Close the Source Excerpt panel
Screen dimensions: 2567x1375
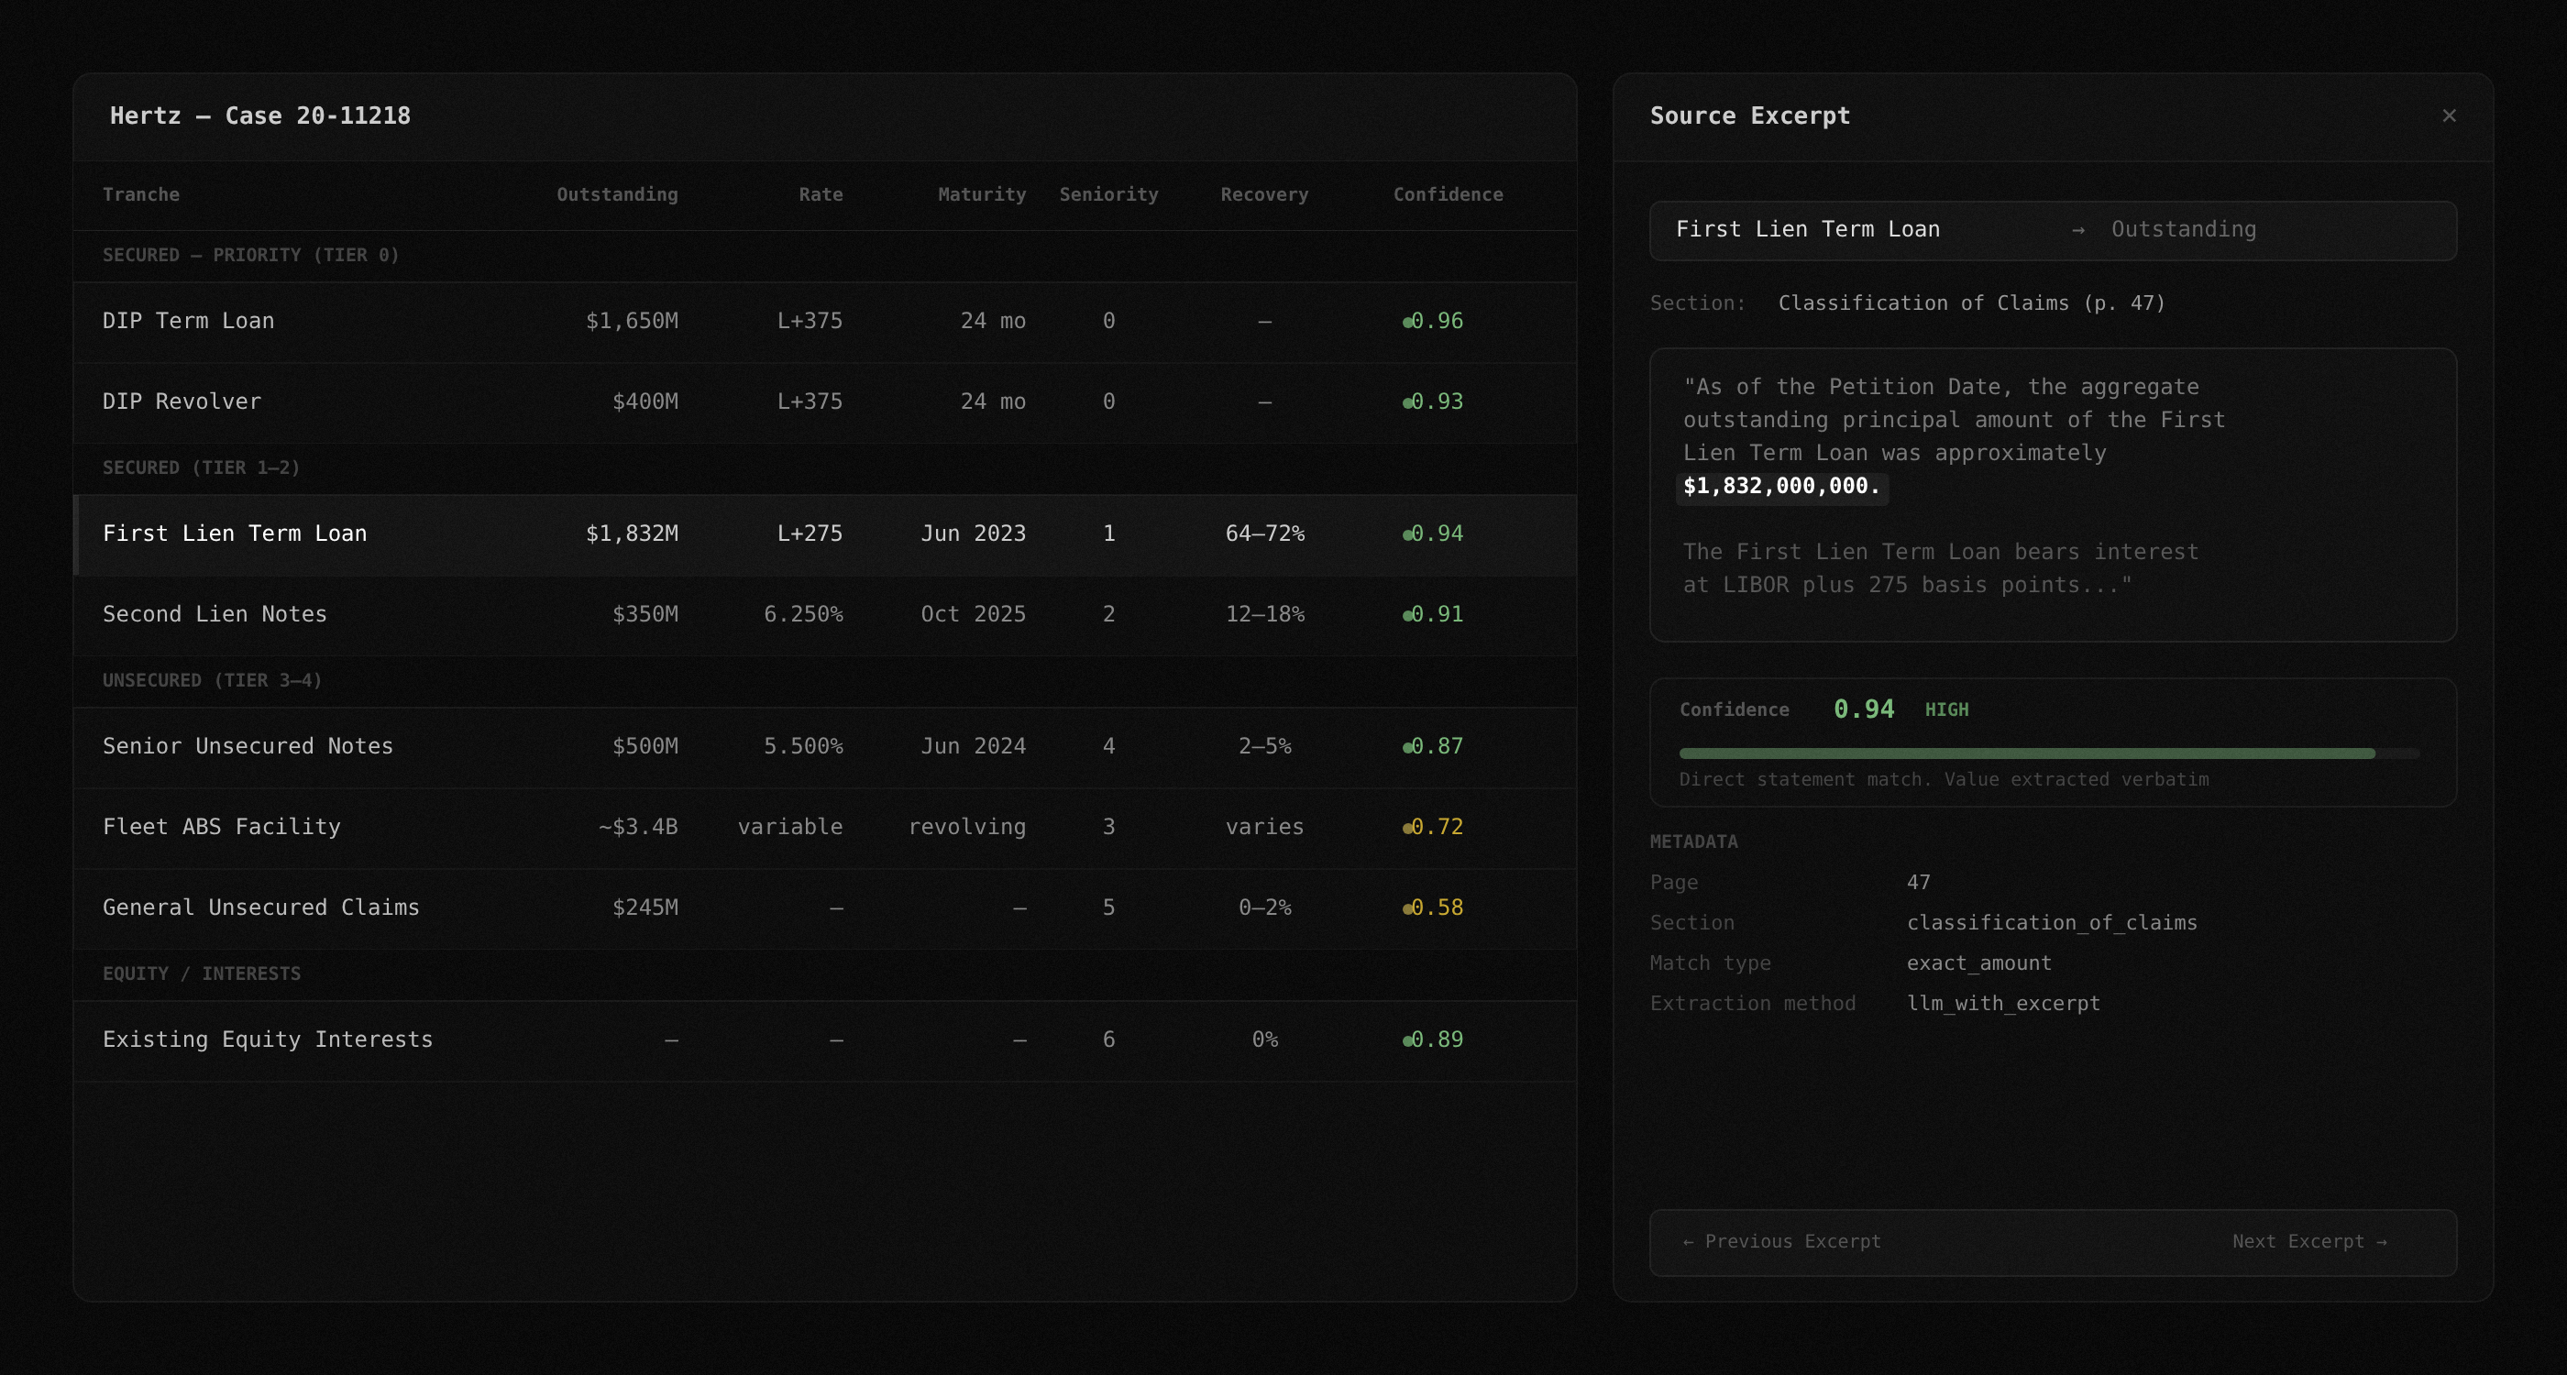[x=2449, y=115]
